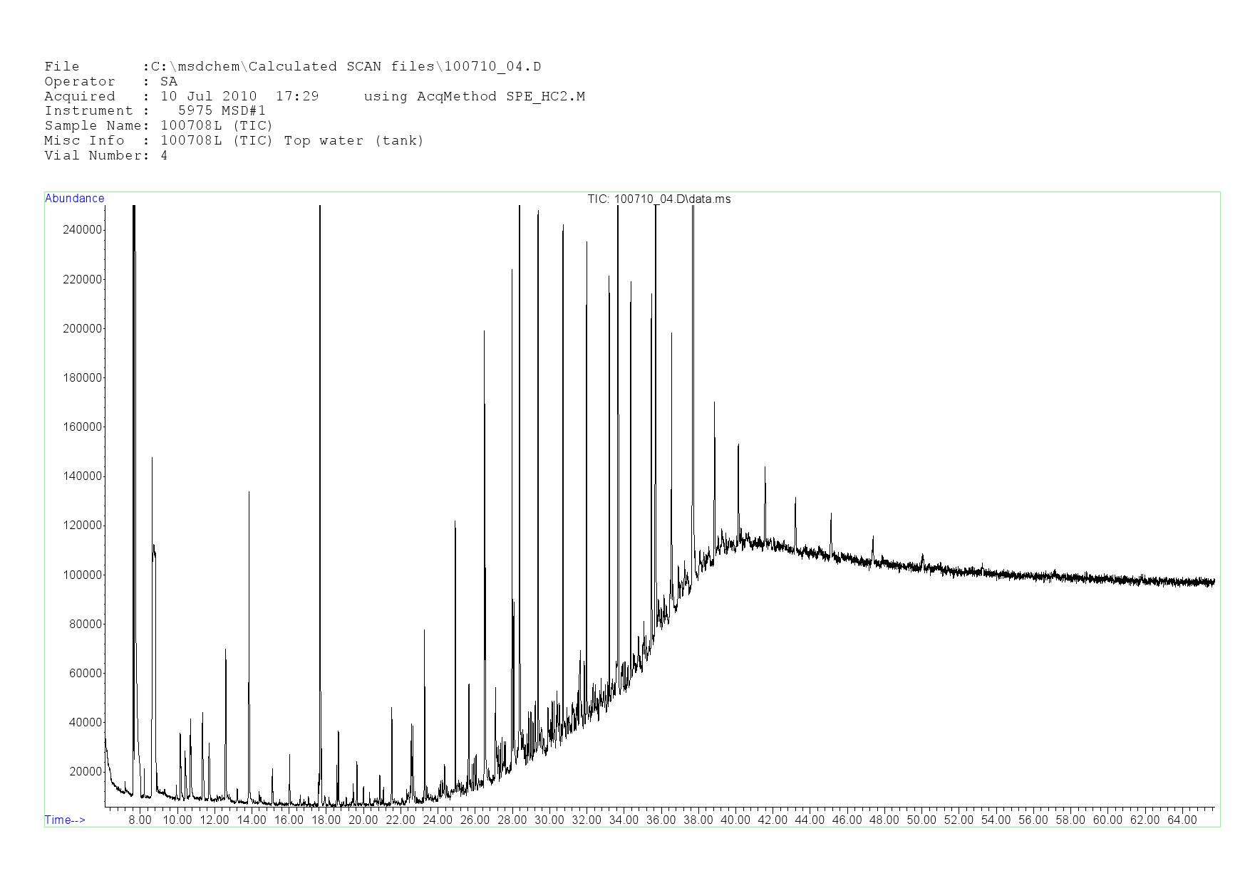Click the acquired date 10 Jul 2010
The width and height of the screenshot is (1250, 883).
[208, 96]
